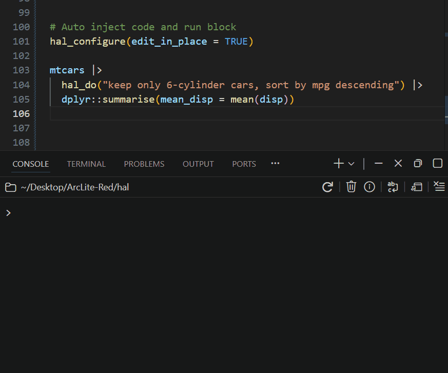The height and width of the screenshot is (373, 448).
Task: Click line number 104 in the gutter
Action: [21, 85]
